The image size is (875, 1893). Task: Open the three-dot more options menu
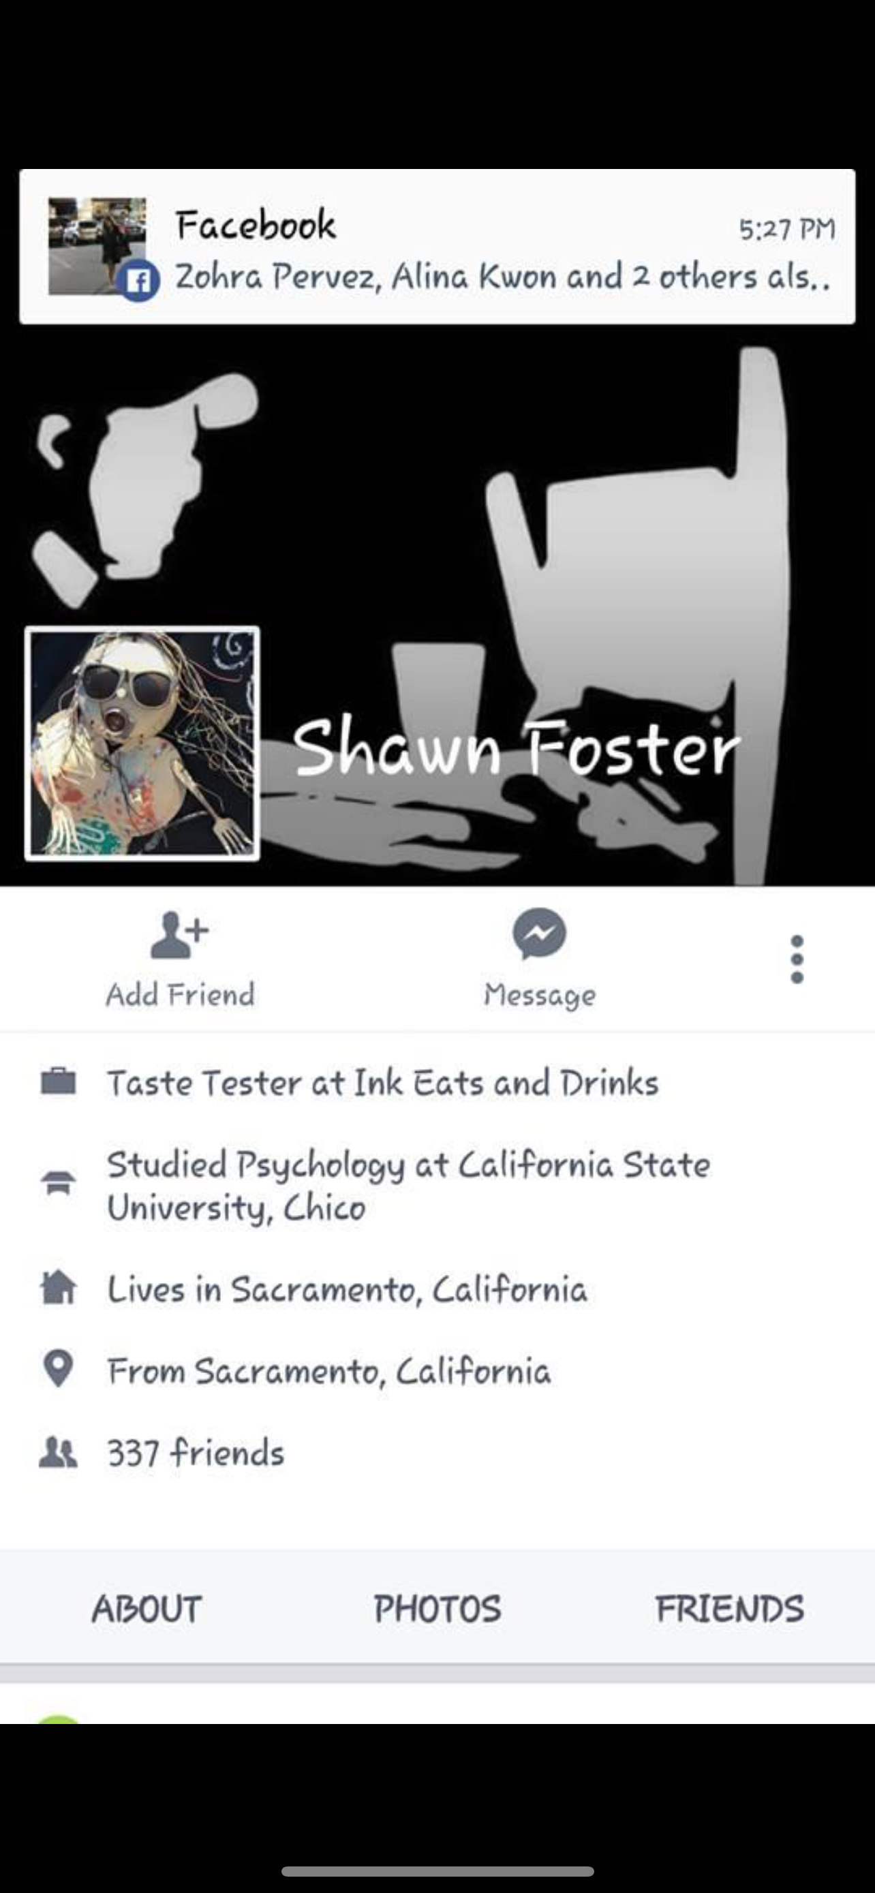coord(797,959)
